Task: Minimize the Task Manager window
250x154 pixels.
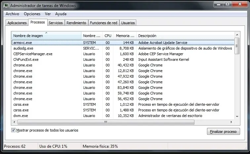Action: [219, 4]
